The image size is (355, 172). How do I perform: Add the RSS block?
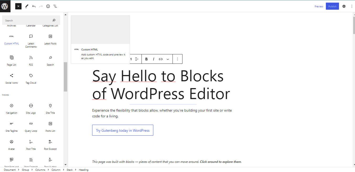coord(31,61)
